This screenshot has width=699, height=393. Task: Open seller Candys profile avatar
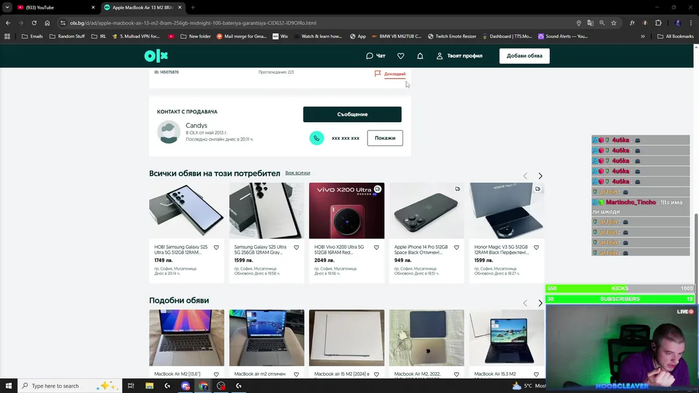[169, 132]
